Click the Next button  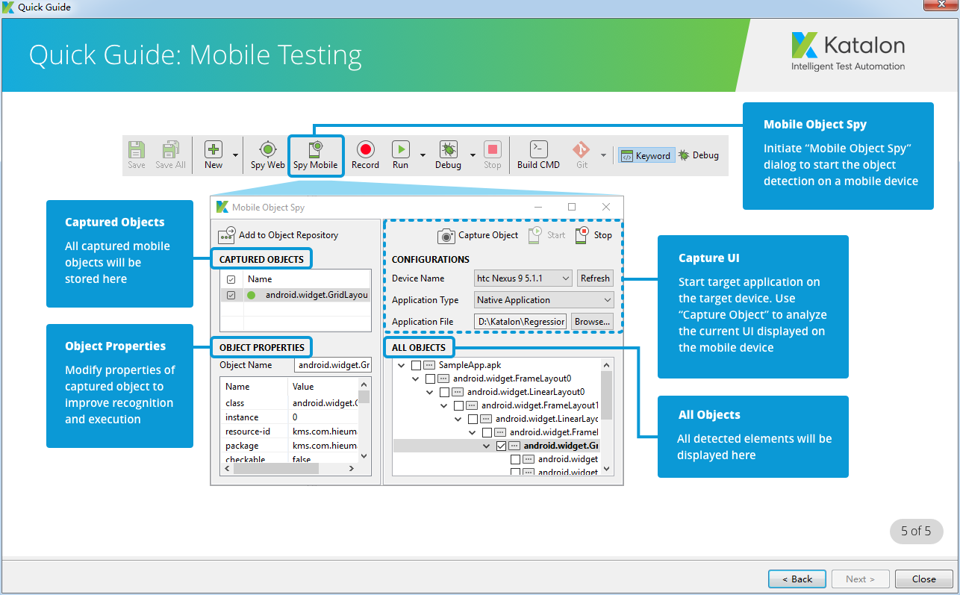861,579
